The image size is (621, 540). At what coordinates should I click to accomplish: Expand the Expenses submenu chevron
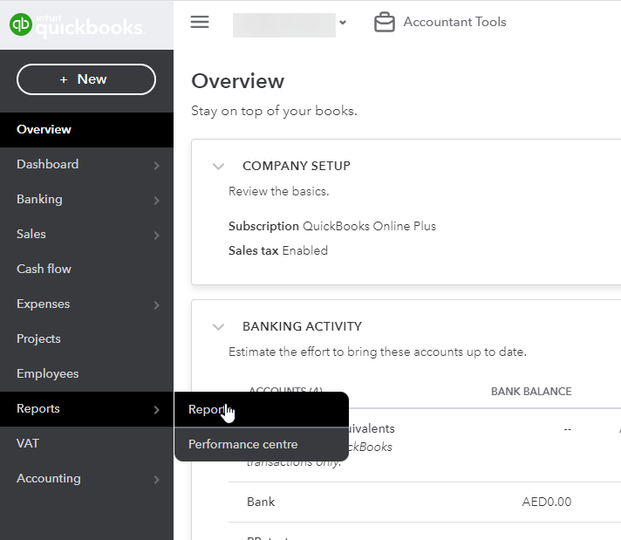pos(157,304)
